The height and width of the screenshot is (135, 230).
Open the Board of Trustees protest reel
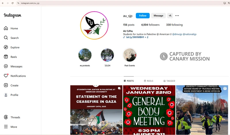click(x=202, y=110)
